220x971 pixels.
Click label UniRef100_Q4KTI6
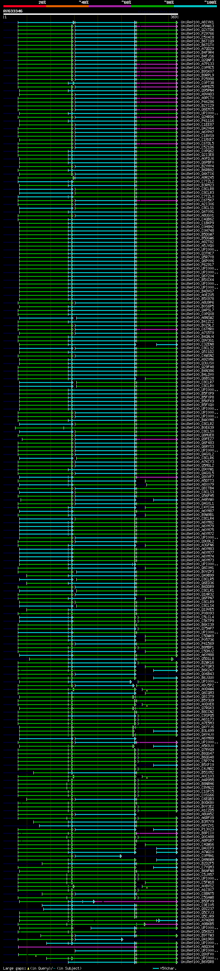pos(197,174)
